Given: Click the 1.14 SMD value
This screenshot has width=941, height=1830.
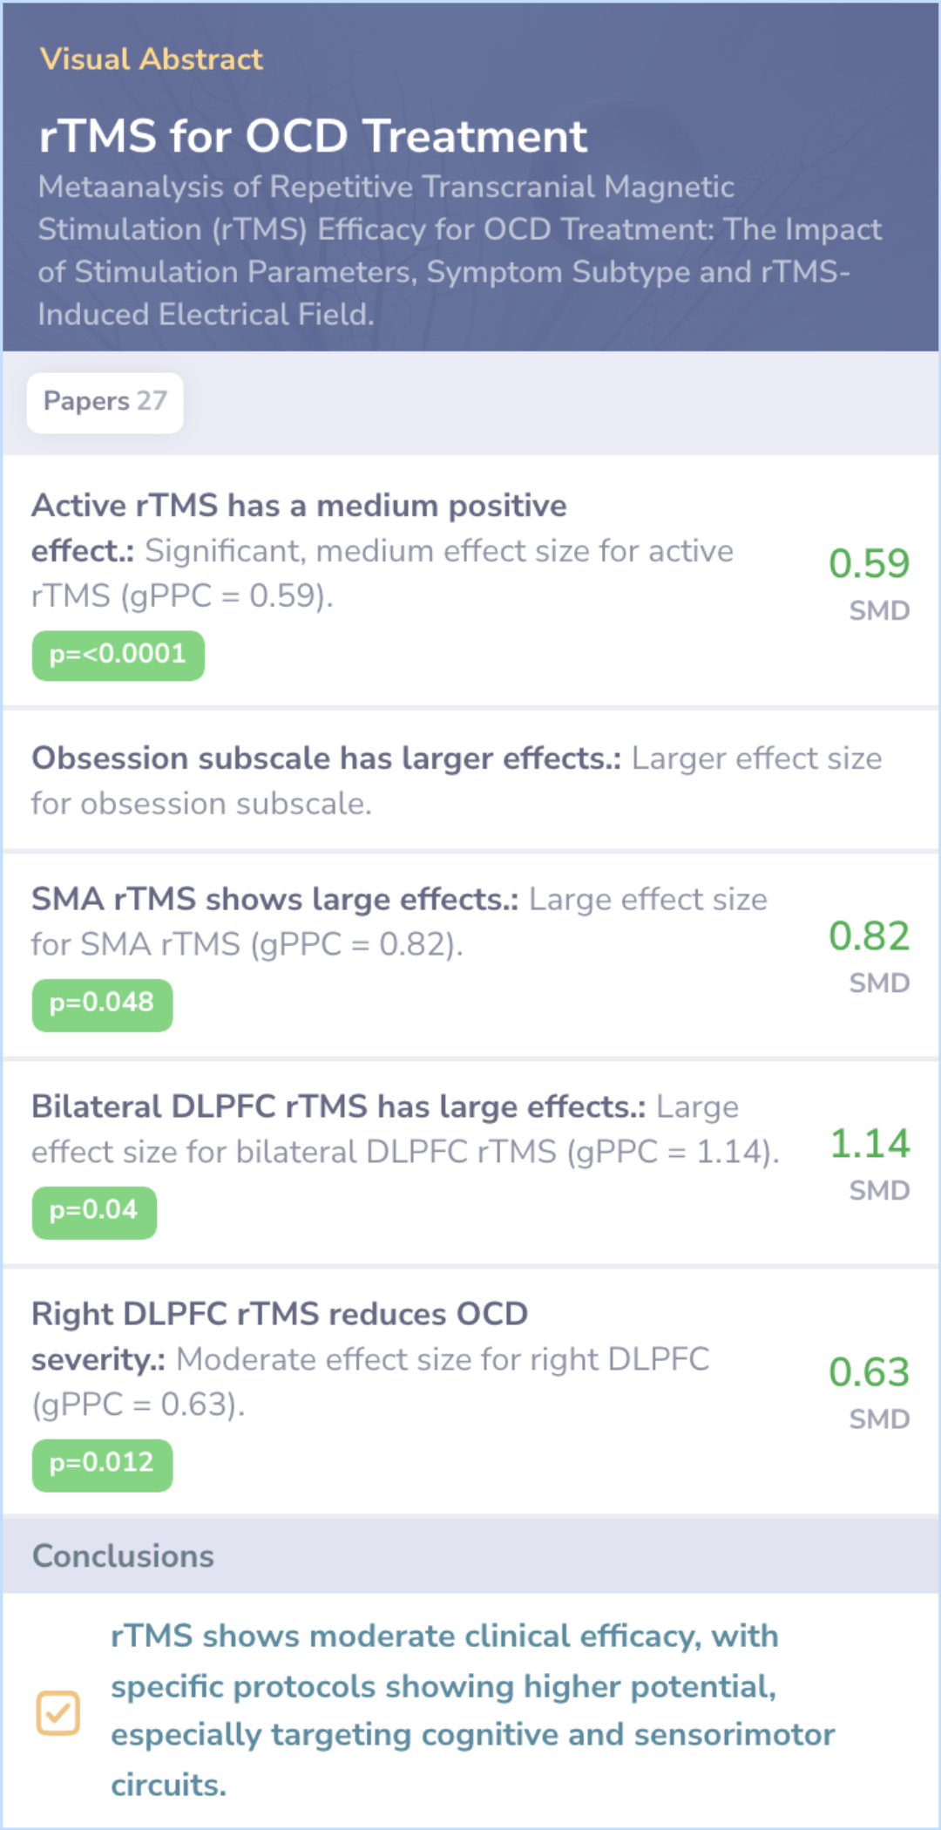Looking at the screenshot, I should (869, 1145).
